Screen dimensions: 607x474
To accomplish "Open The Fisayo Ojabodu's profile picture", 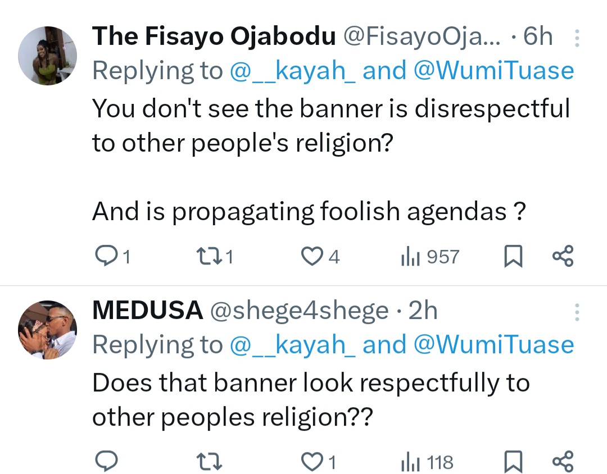I will pos(47,55).
